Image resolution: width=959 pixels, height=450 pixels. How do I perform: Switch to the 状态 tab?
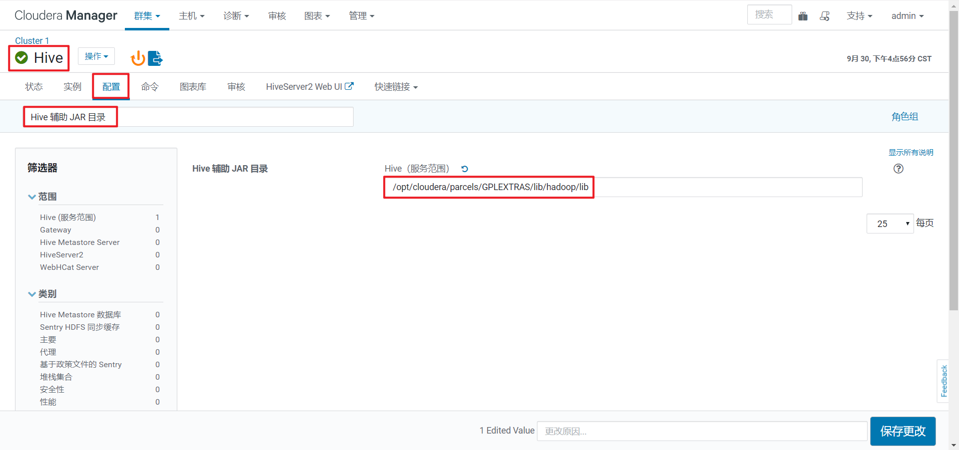click(x=34, y=87)
